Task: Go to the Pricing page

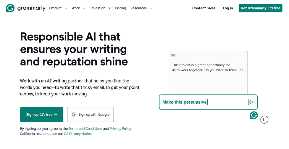Action: 120,8
